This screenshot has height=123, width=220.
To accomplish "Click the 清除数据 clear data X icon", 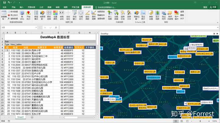I will click(9, 19).
